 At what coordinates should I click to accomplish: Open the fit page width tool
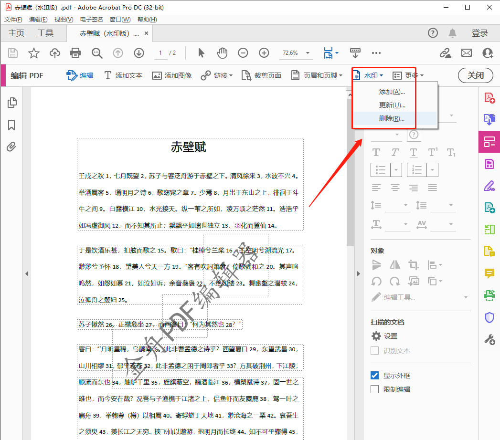point(329,53)
